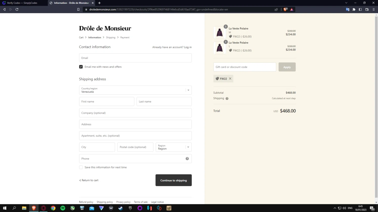378x212 pixels.
Task: Open Windows notification center
Action: point(372,208)
